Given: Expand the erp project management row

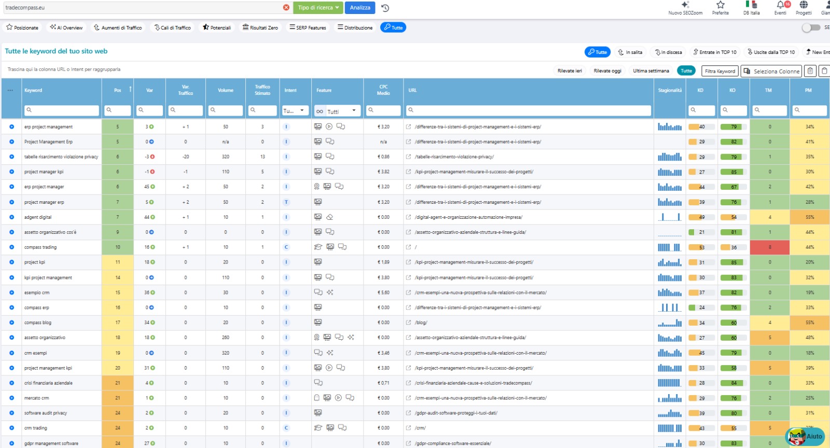Looking at the screenshot, I should pos(11,127).
